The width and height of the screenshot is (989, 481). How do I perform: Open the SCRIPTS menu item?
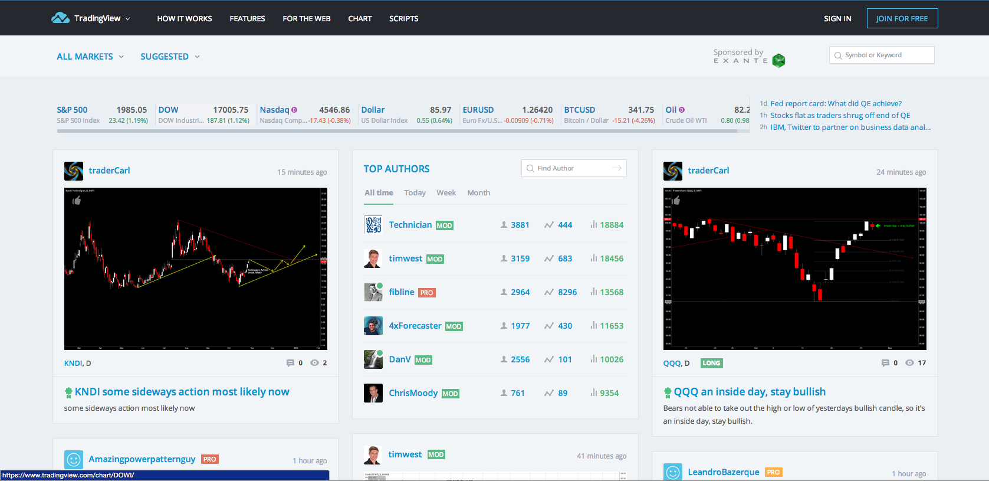pos(404,19)
